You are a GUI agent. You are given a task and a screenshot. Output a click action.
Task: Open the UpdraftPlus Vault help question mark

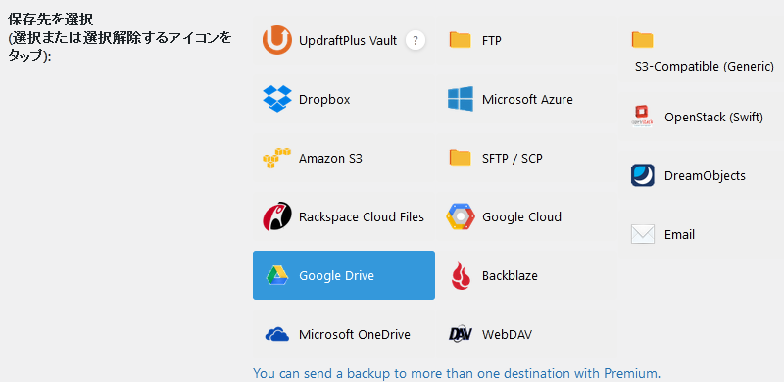coord(415,40)
